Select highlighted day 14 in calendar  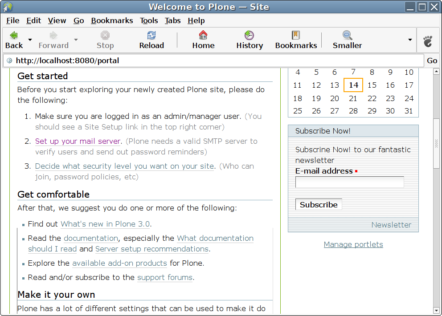click(x=353, y=85)
